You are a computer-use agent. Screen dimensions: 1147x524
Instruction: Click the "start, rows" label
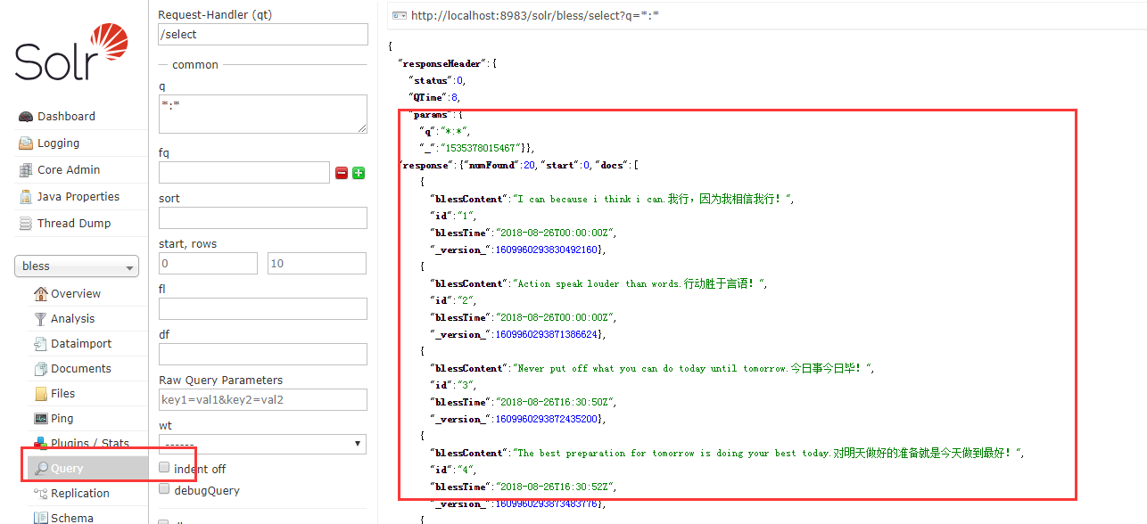(187, 243)
